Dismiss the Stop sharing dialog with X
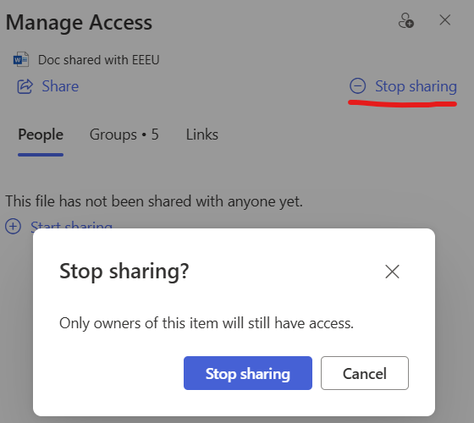This screenshot has height=423, width=474. click(x=392, y=271)
